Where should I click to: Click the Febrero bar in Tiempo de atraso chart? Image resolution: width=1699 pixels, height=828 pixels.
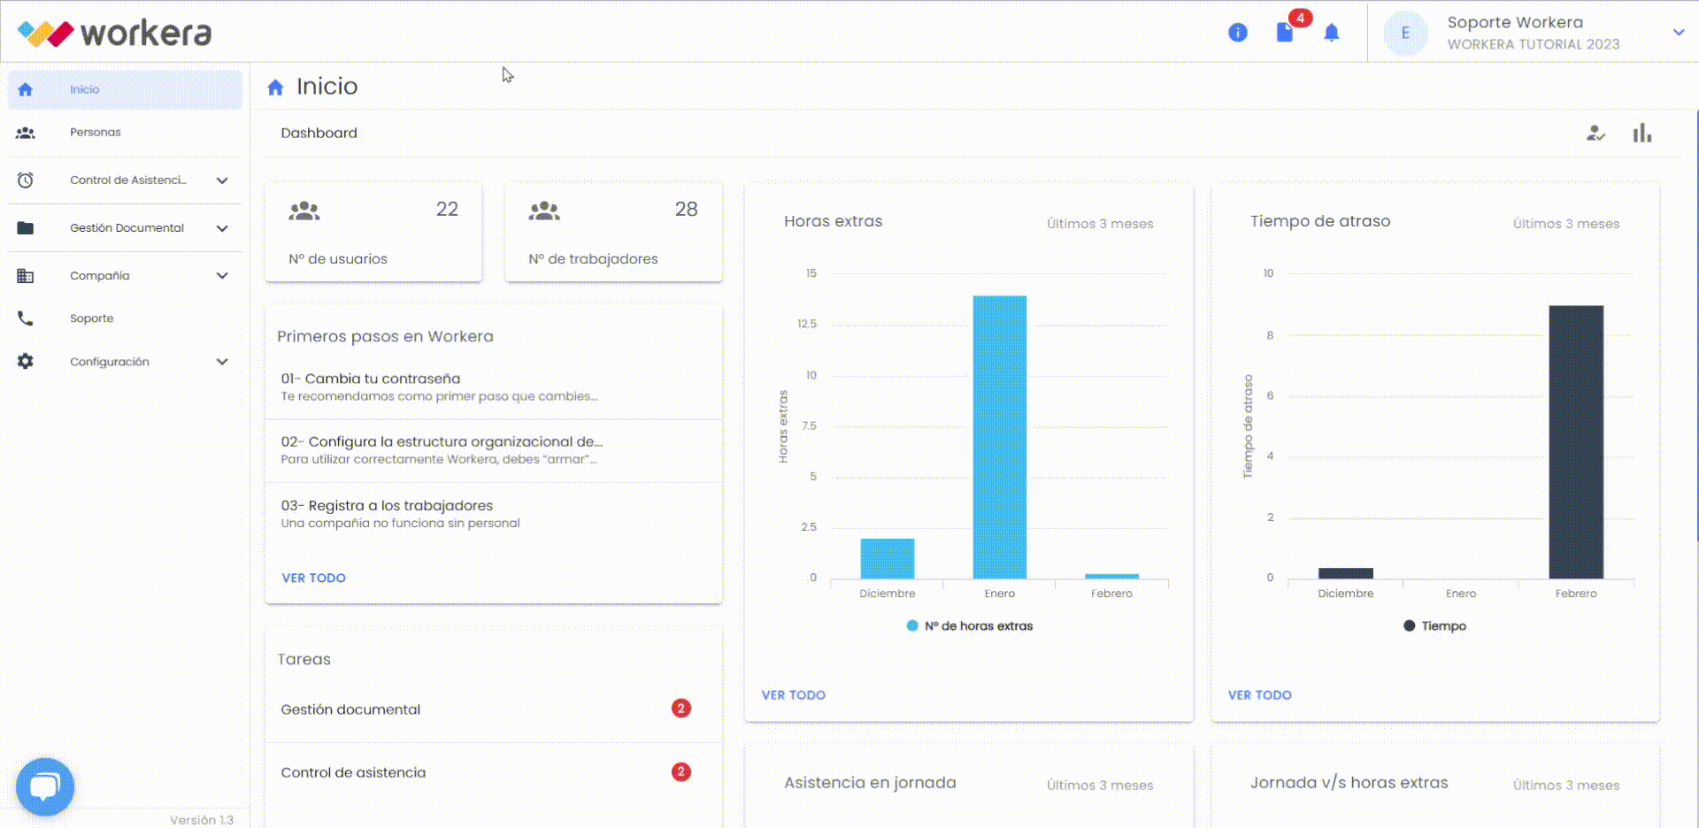pos(1576,442)
